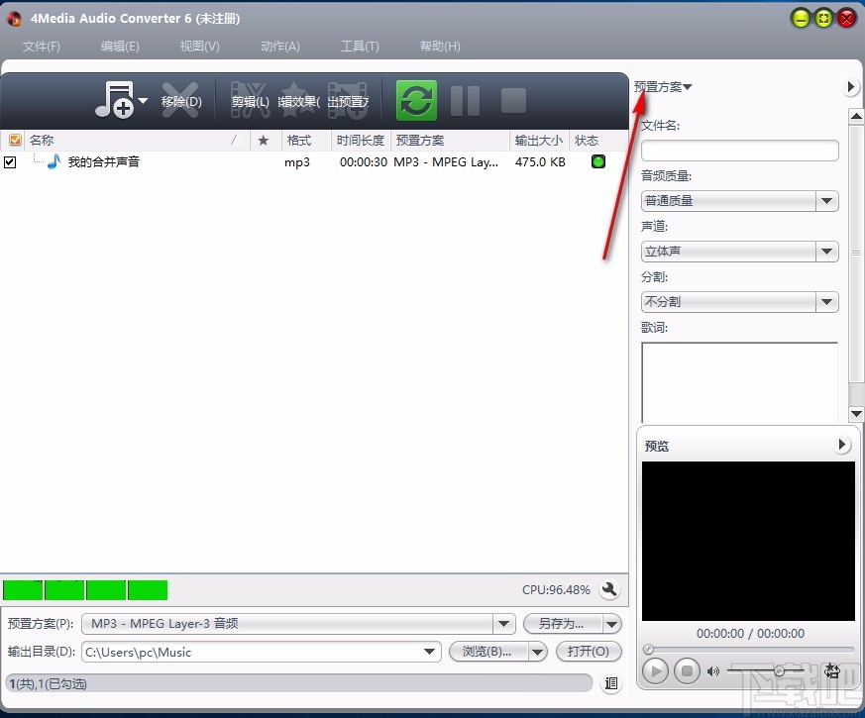Image resolution: width=865 pixels, height=718 pixels.
Task: Click the wrench settings icon near CPU usage
Action: click(x=611, y=589)
